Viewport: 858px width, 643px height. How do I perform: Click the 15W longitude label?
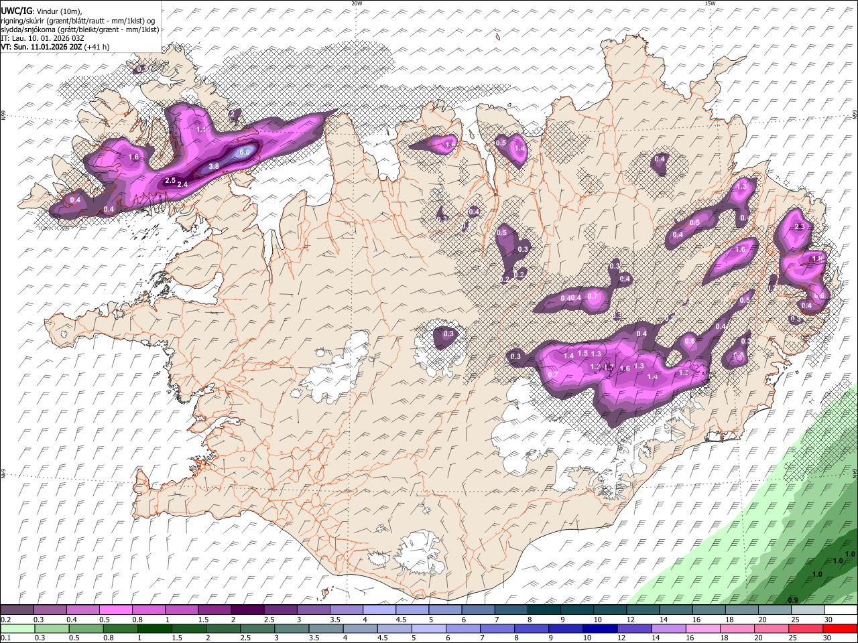[x=710, y=3]
